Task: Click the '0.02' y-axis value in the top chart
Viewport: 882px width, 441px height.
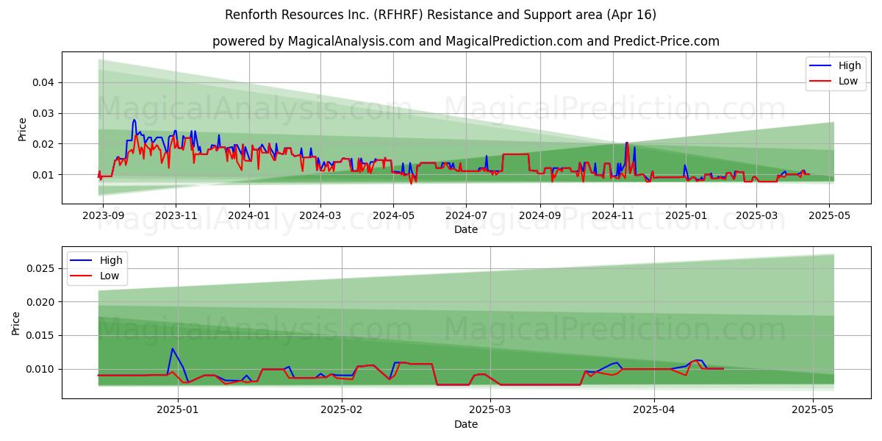Action: [43, 144]
